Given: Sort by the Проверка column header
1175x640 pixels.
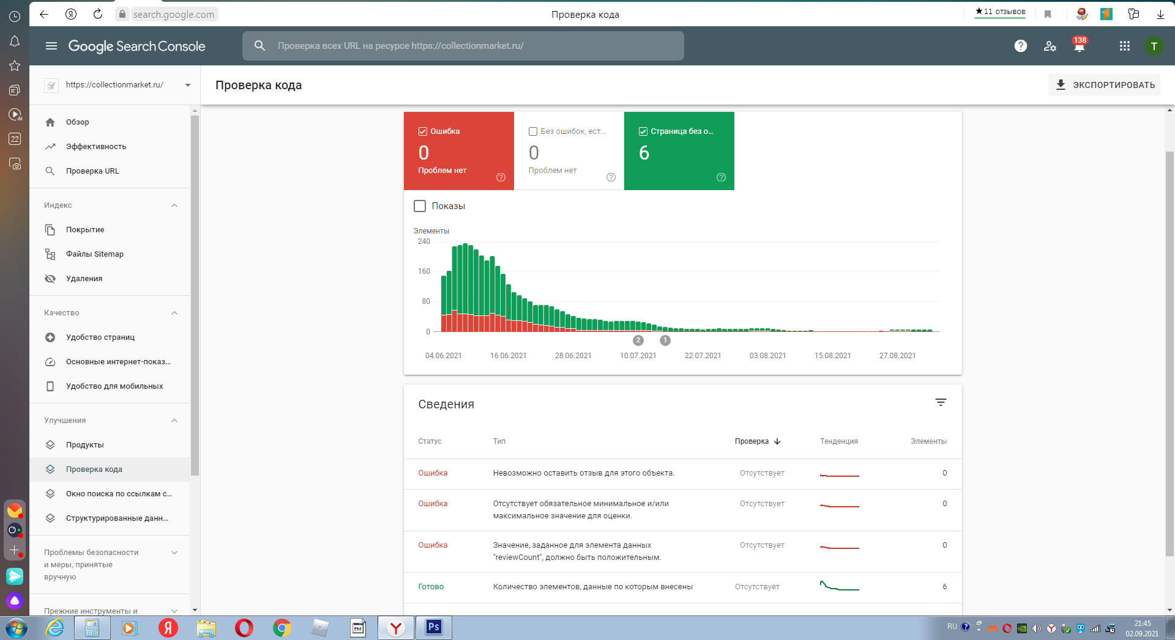Looking at the screenshot, I should [758, 441].
